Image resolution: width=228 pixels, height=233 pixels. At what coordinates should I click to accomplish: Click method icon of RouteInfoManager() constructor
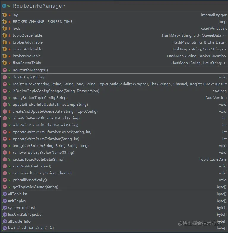pos(5,70)
